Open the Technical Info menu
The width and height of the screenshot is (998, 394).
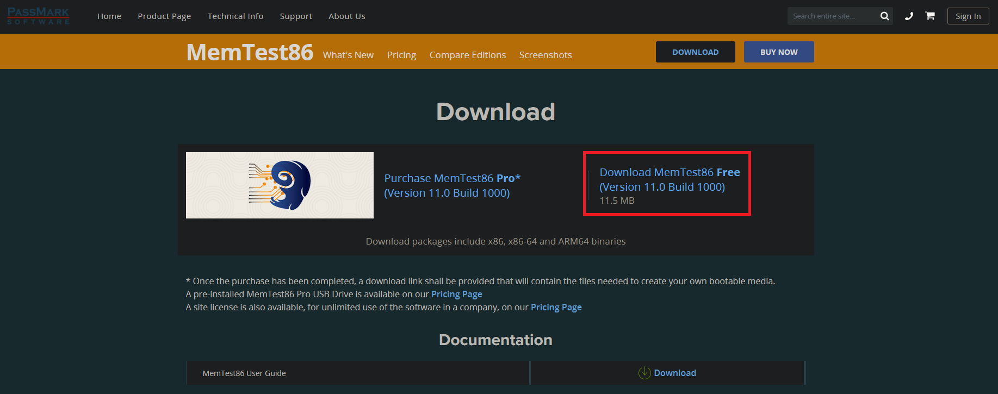click(235, 16)
